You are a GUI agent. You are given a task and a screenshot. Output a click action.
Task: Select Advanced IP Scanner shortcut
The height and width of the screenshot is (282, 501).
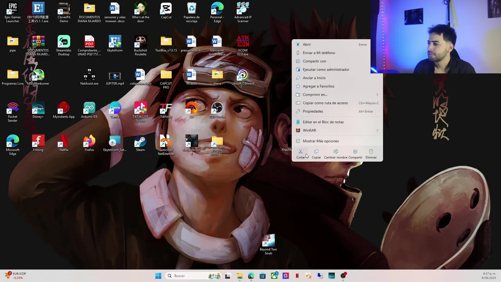[243, 13]
